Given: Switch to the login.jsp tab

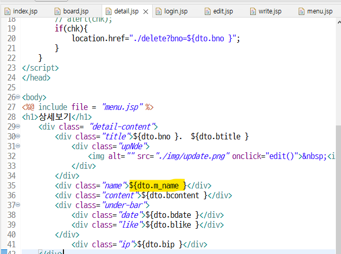Looking at the screenshot, I should [x=172, y=11].
